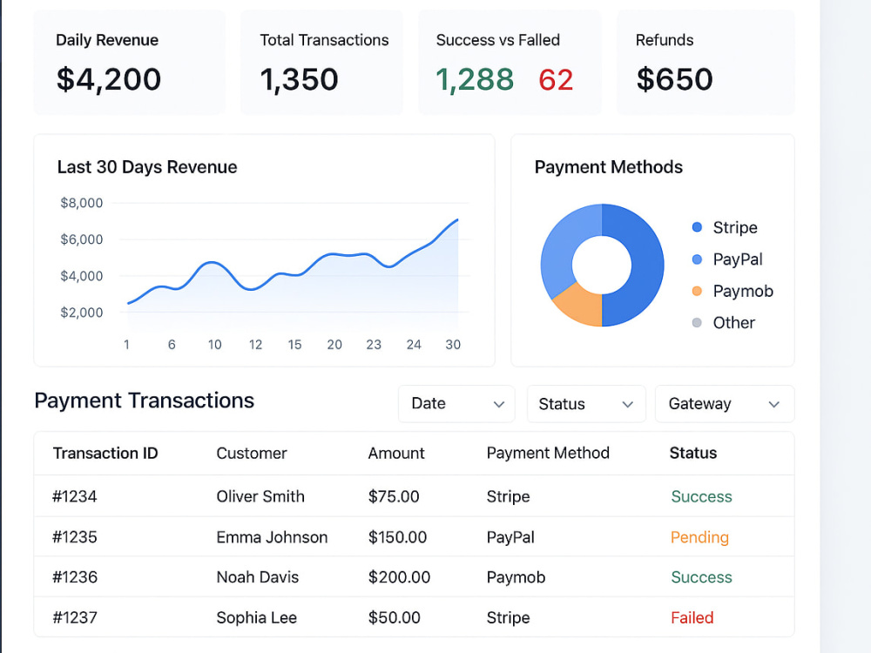Click the Other legend gray dot
Viewport: 871px width, 653px height.
tap(697, 323)
